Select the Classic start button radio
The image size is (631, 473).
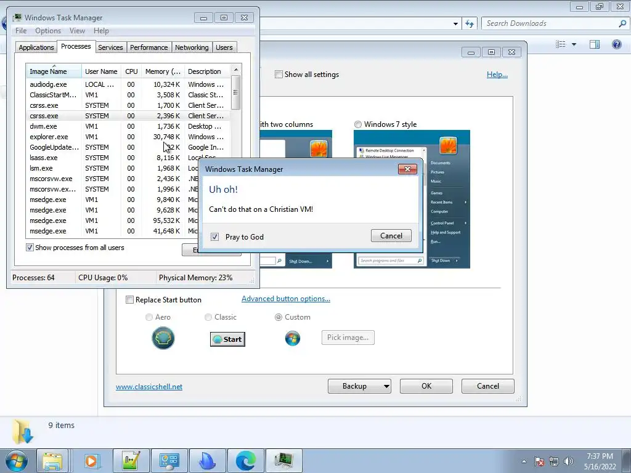pyautogui.click(x=208, y=317)
